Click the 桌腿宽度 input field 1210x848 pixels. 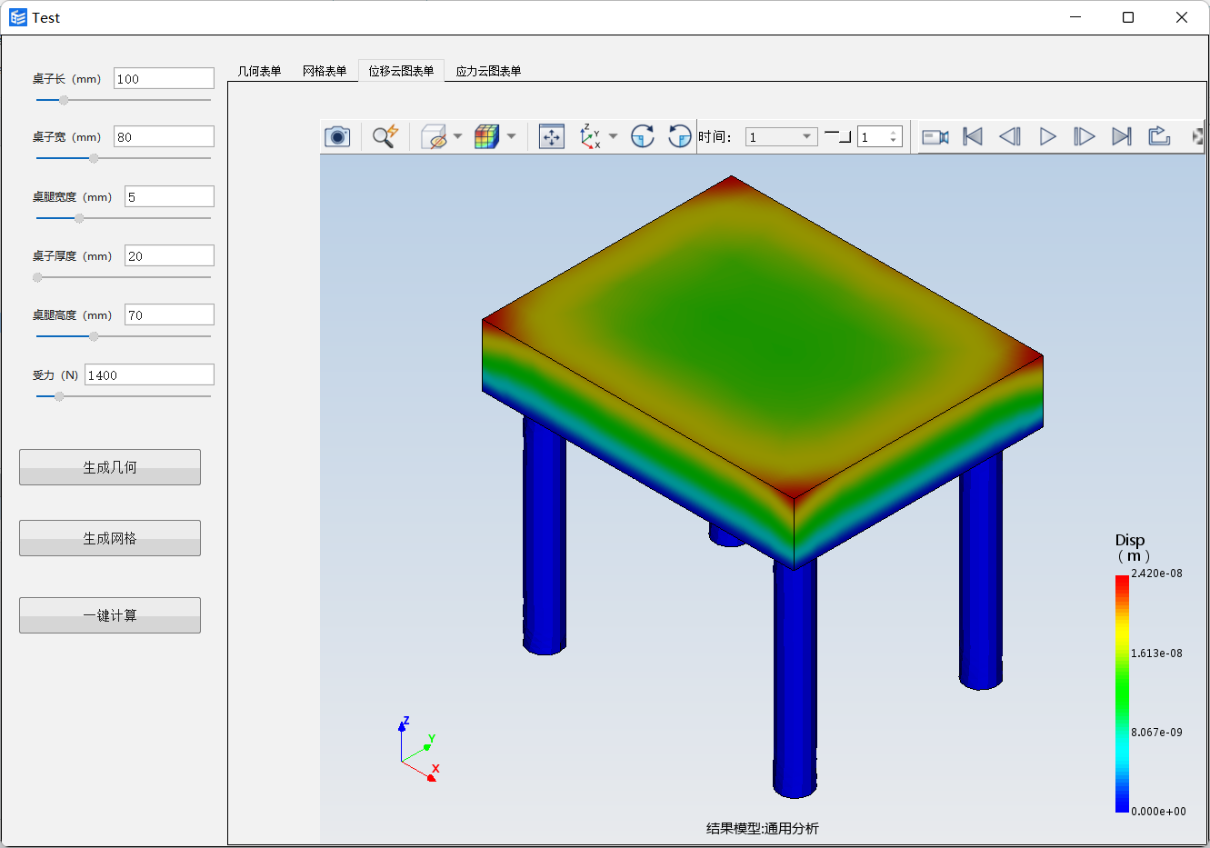(169, 196)
